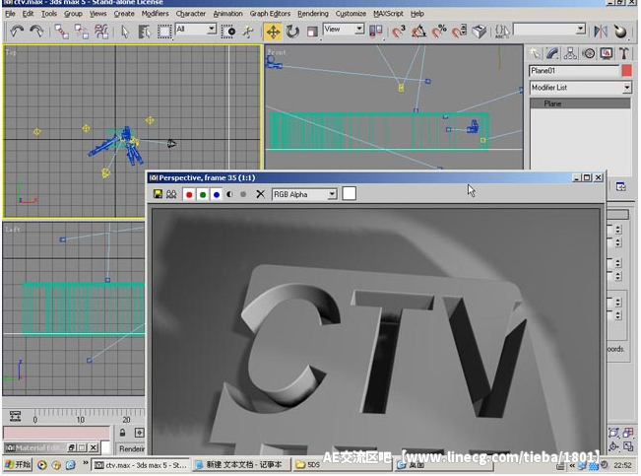Click the Zoom Extents All viewport icon
Image resolution: width=641 pixels, height=476 pixels.
[628, 433]
